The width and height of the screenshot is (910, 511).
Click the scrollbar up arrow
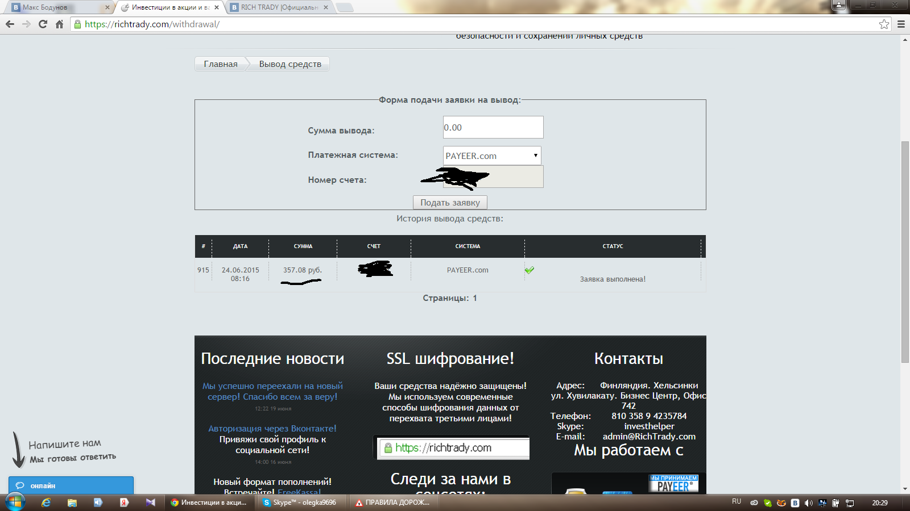(905, 40)
